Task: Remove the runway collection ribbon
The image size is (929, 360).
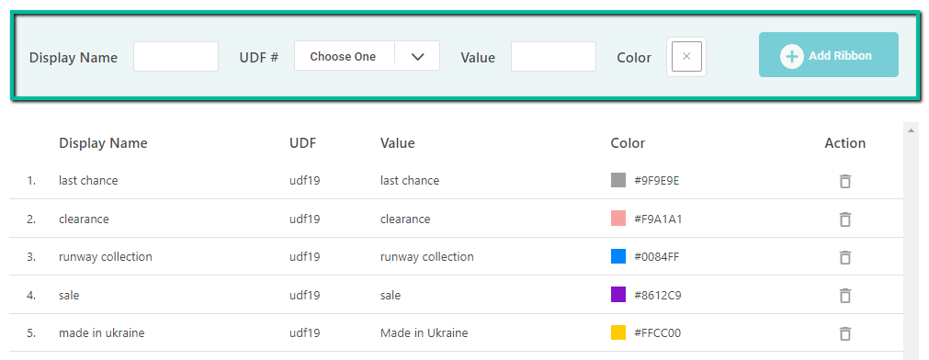Action: click(x=845, y=257)
